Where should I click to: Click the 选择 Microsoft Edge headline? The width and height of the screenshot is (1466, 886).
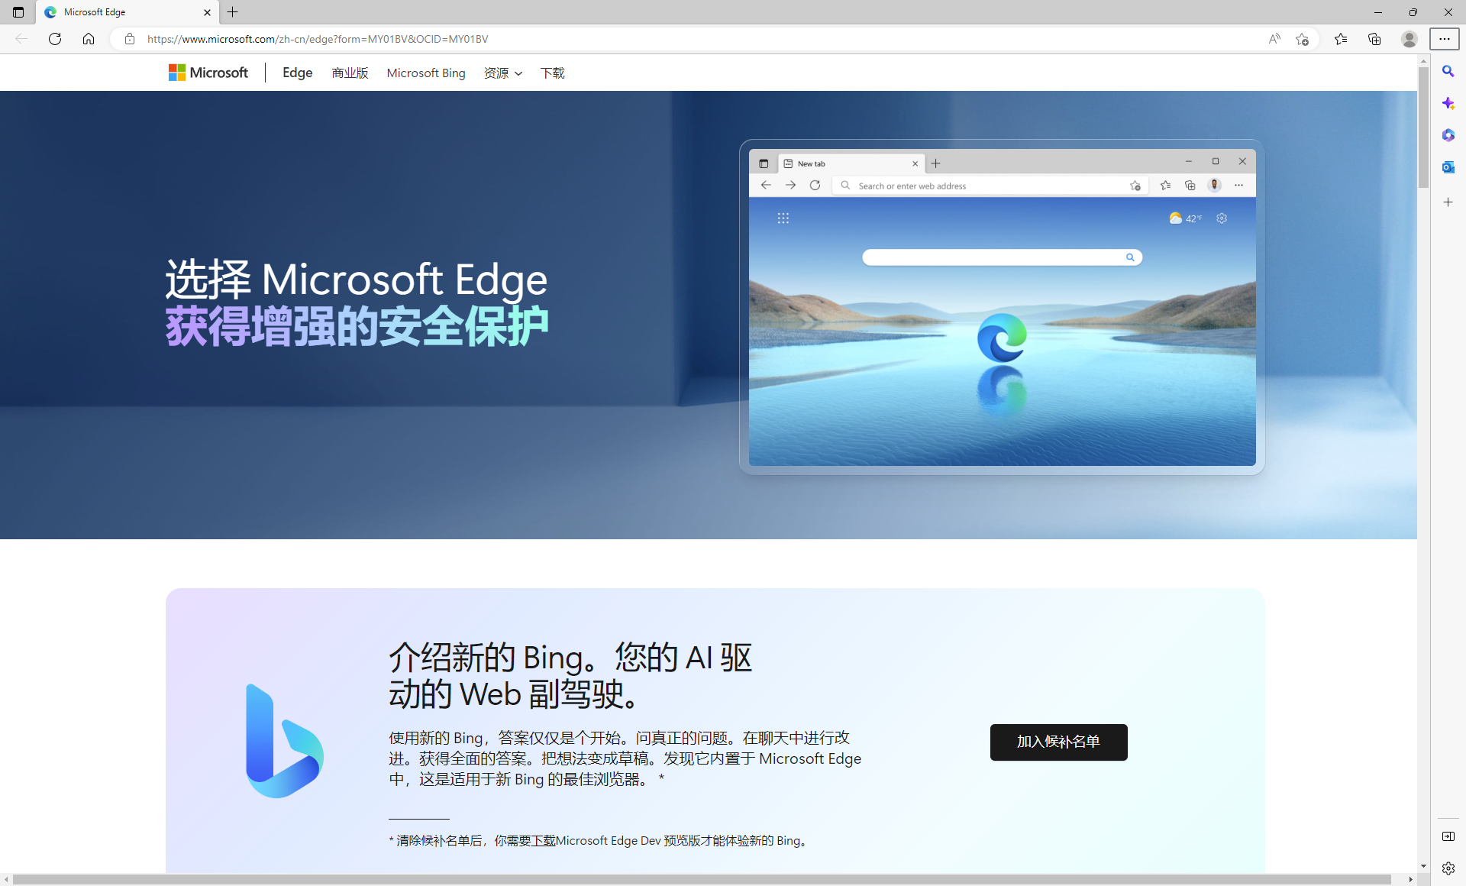point(357,280)
